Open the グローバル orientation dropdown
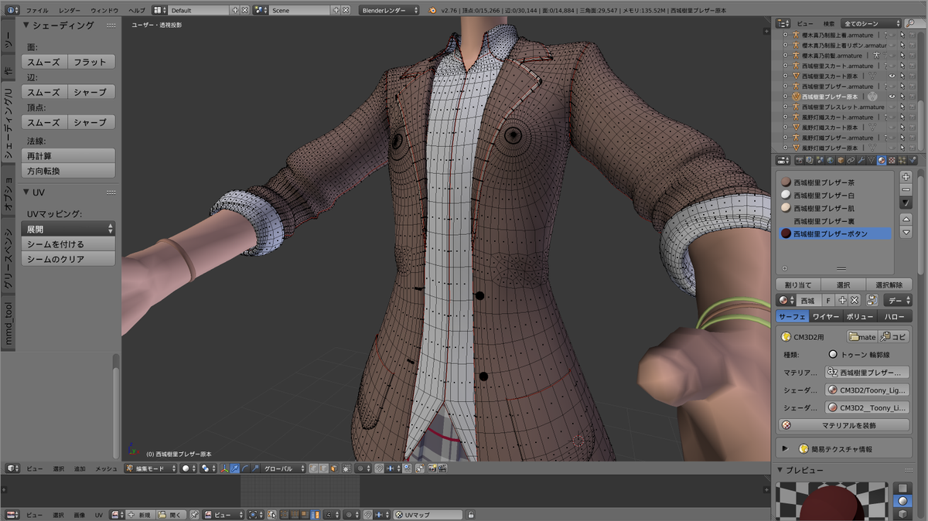The height and width of the screenshot is (521, 928). tap(283, 468)
